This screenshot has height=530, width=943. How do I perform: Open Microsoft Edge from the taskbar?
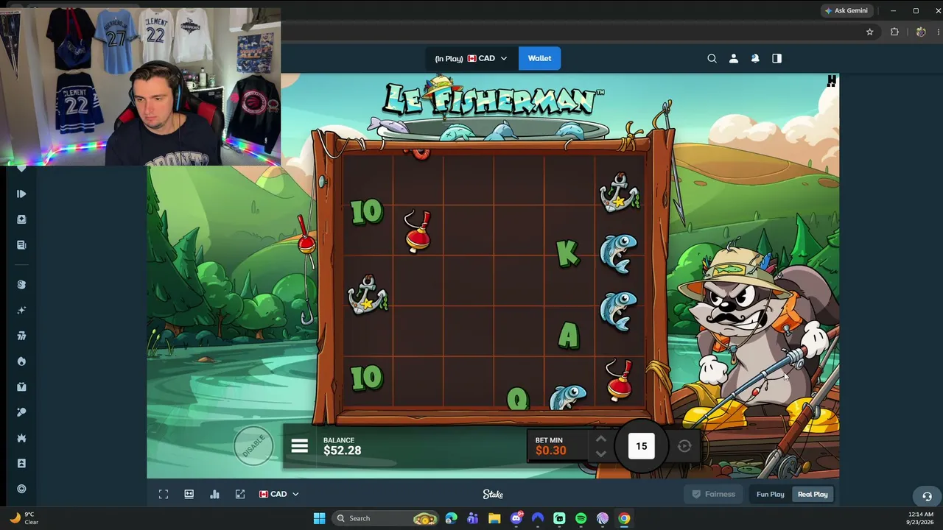(451, 518)
